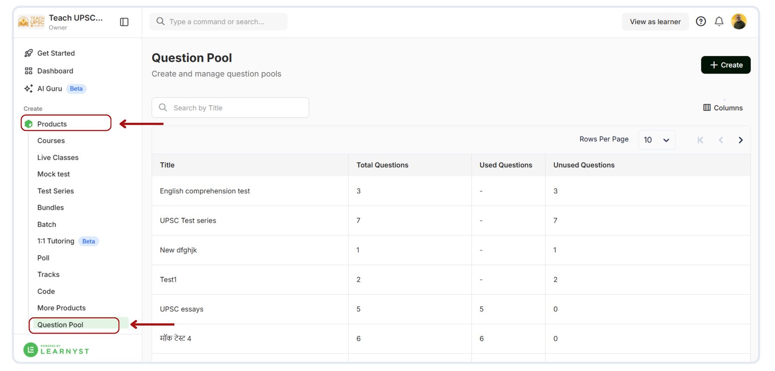Open Batch in the sidebar
The image size is (775, 371).
tap(47, 225)
